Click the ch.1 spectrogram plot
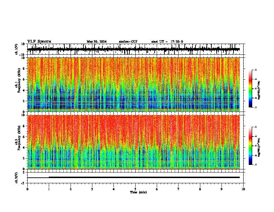The image size is (274, 212). (134, 85)
